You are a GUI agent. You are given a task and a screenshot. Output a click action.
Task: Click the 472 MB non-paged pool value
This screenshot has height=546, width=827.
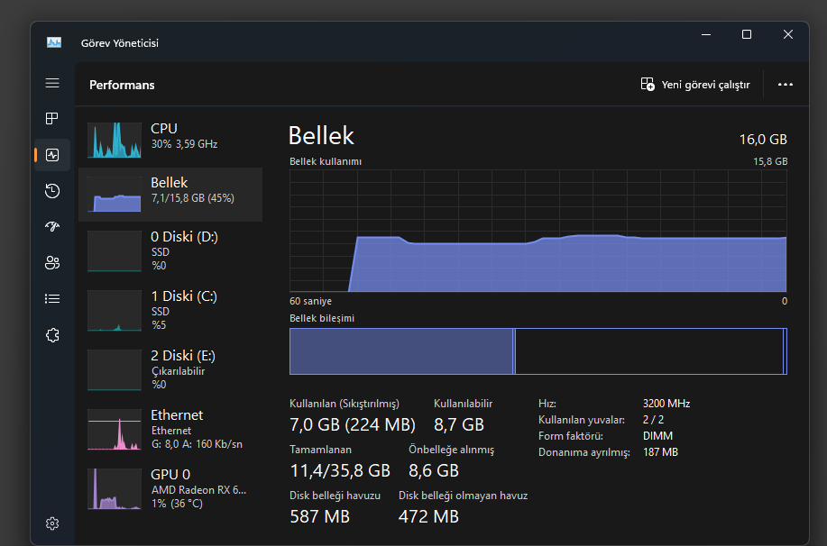(428, 516)
